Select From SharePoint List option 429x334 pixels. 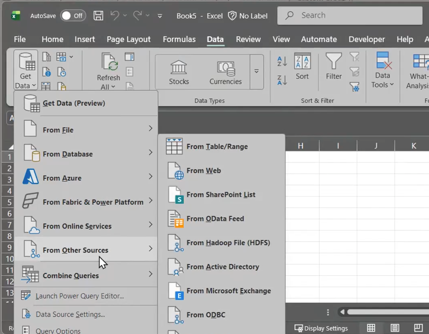221,195
